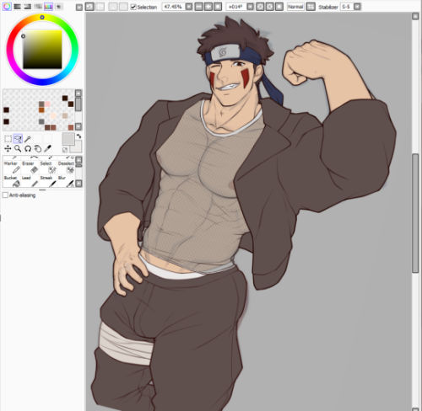Select the Deselect pen brush
The height and width of the screenshot is (411, 422).
[x=66, y=167]
